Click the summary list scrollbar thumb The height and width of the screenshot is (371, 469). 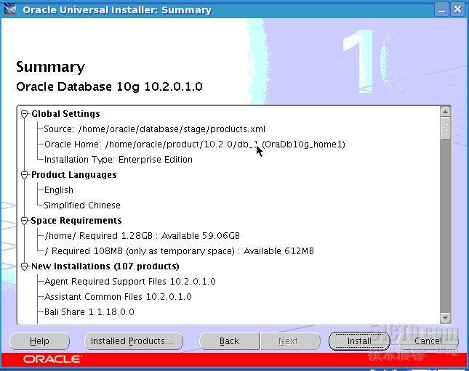[446, 129]
